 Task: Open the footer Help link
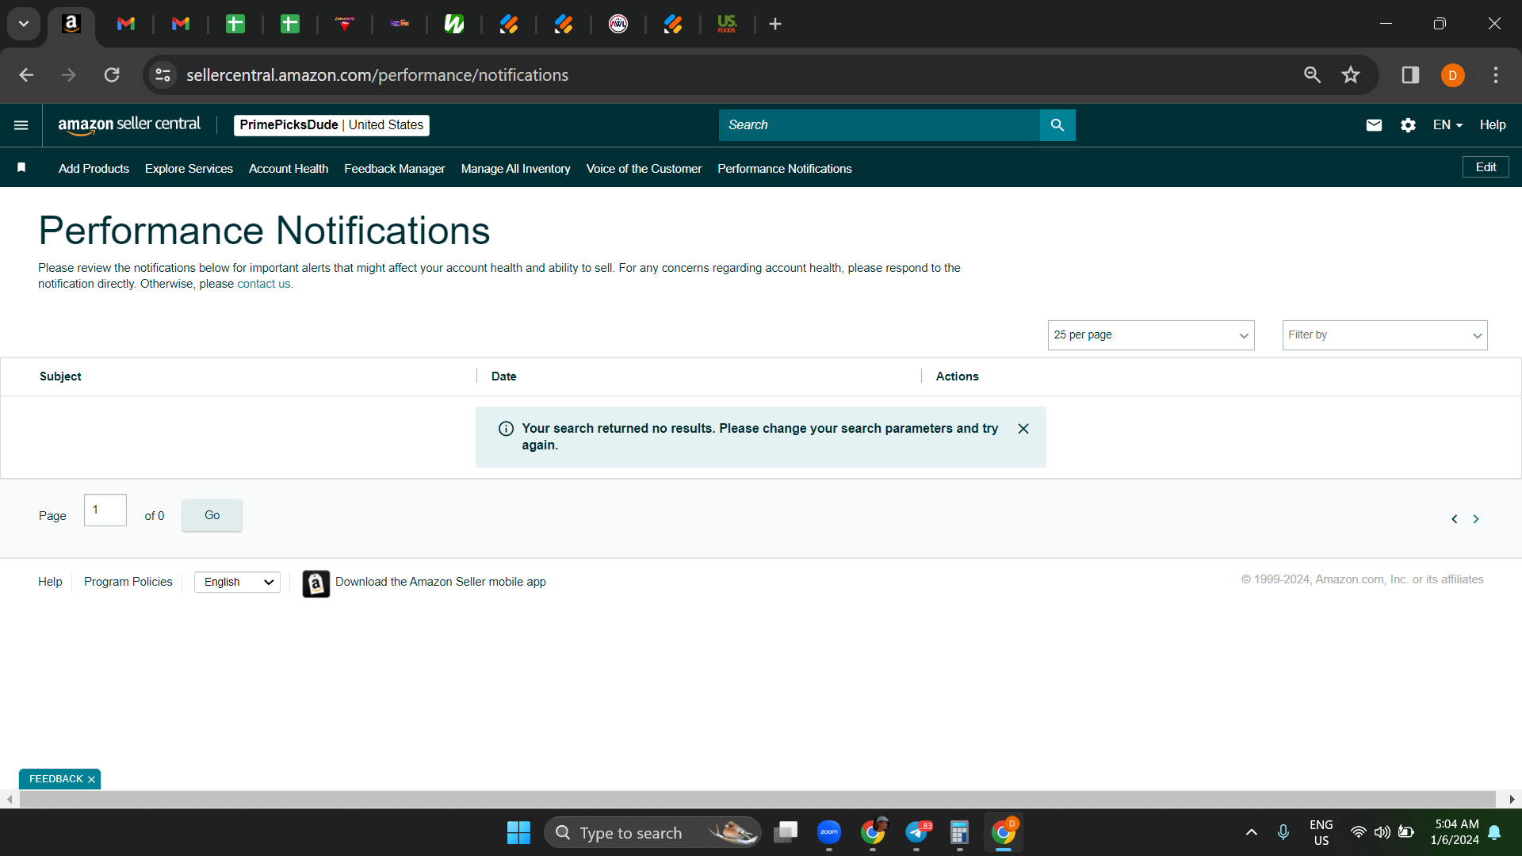click(x=50, y=582)
